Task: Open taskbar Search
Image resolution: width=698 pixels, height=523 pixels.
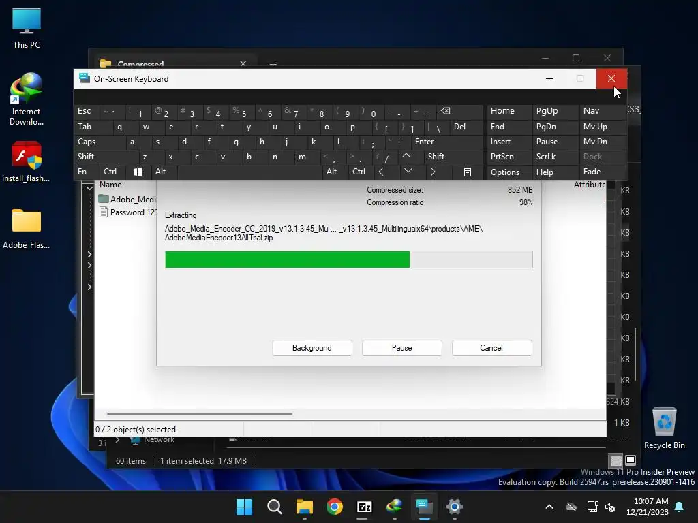Action: [274, 507]
